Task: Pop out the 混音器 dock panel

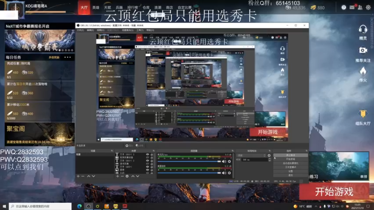Action: 232,151
